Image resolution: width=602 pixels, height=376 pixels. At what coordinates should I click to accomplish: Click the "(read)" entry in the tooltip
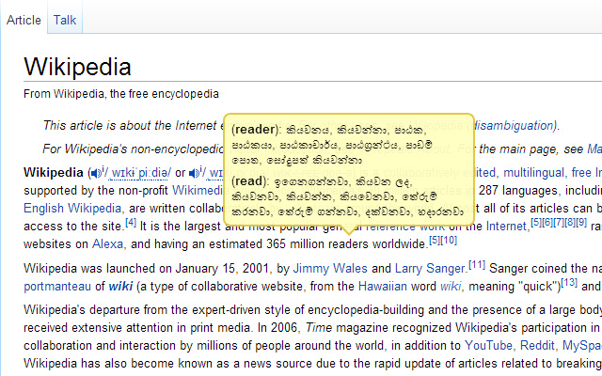249,181
